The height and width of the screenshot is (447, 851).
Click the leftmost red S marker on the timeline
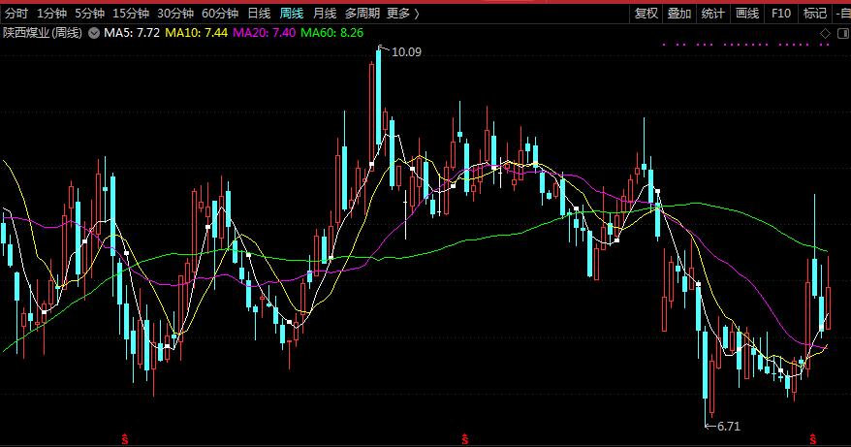point(125,439)
